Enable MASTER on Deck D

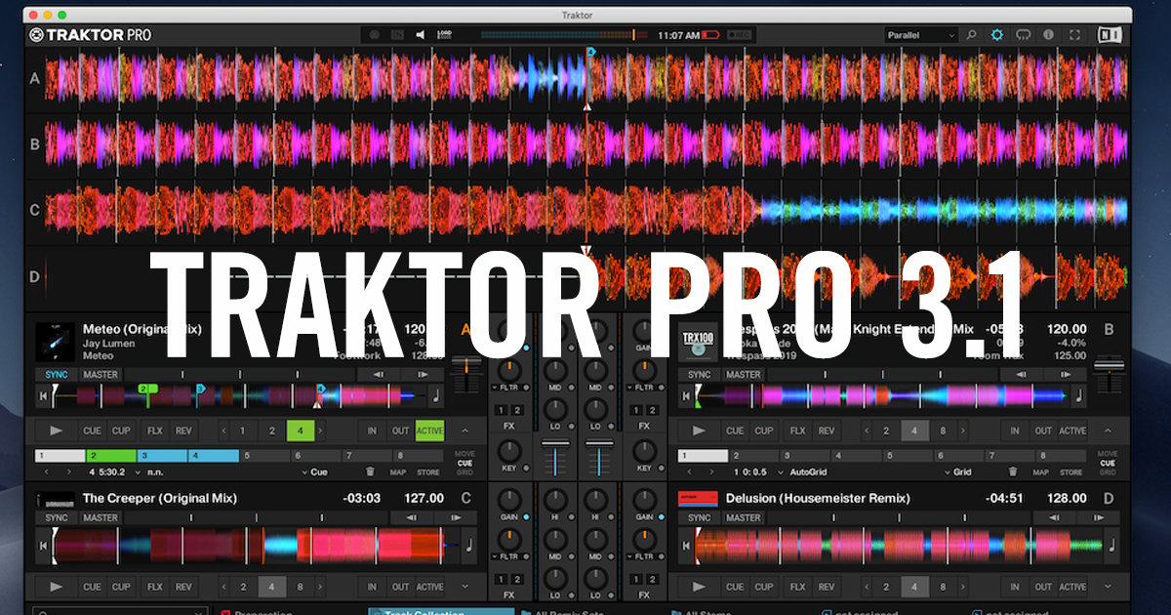click(x=743, y=517)
